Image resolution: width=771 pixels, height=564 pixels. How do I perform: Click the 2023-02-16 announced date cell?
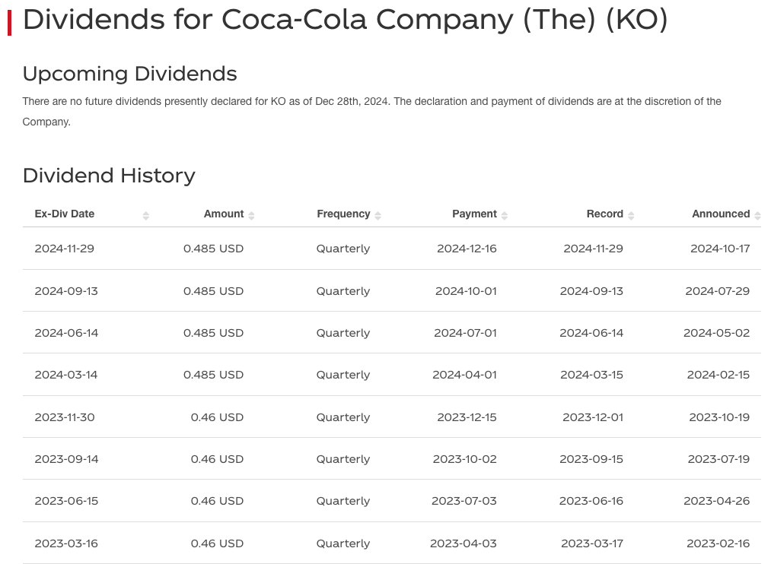coord(718,543)
